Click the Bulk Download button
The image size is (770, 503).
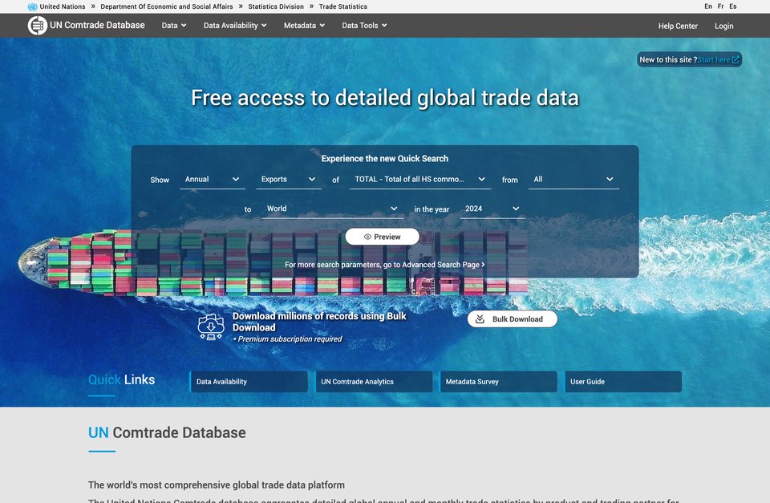tap(513, 319)
